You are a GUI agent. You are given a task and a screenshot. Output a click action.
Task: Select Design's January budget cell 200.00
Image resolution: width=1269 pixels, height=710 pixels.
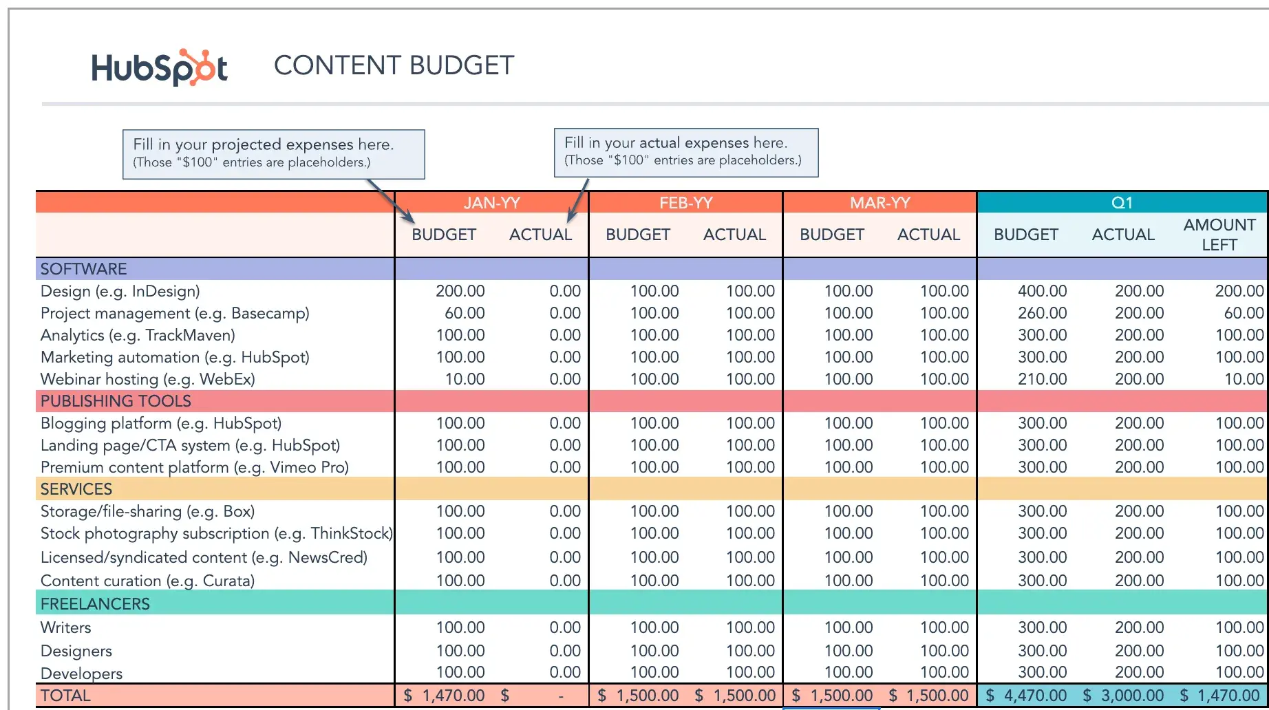click(x=460, y=291)
